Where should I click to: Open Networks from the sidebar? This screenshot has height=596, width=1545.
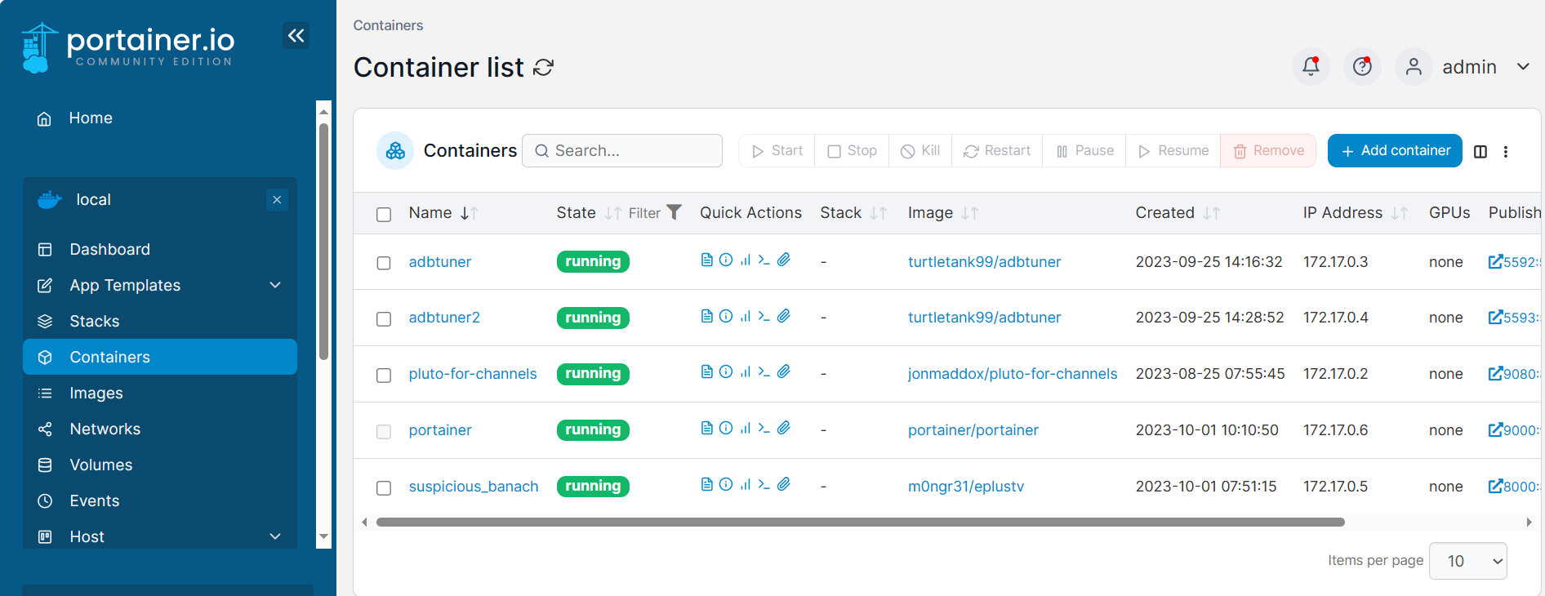[105, 429]
